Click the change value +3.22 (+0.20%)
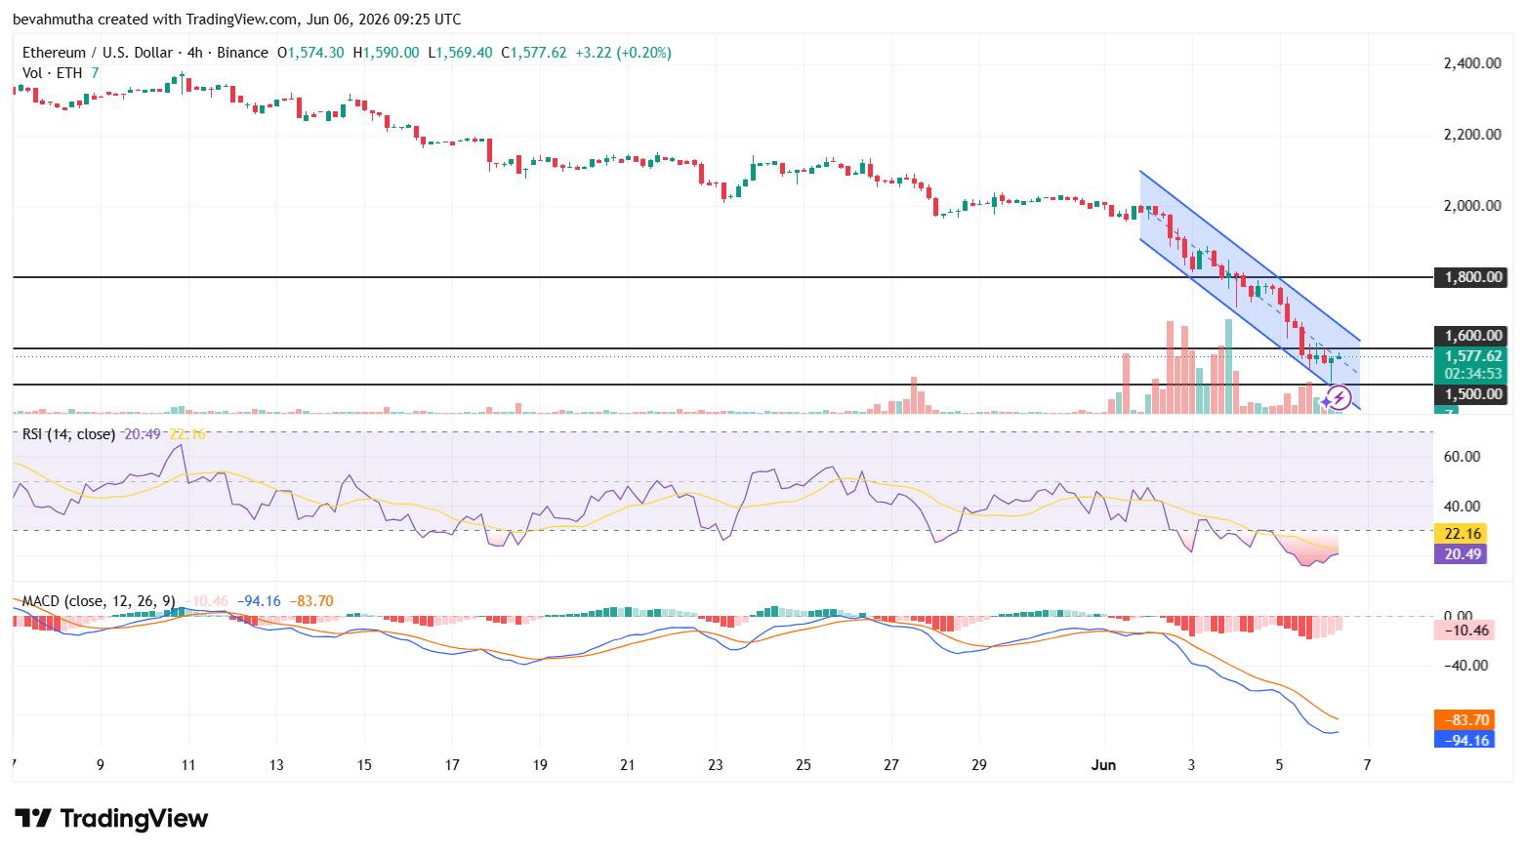 pyautogui.click(x=623, y=53)
